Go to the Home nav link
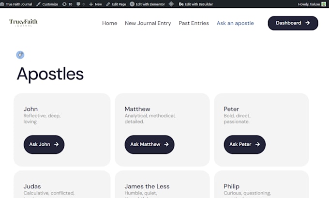This screenshot has width=329, height=198. click(109, 23)
